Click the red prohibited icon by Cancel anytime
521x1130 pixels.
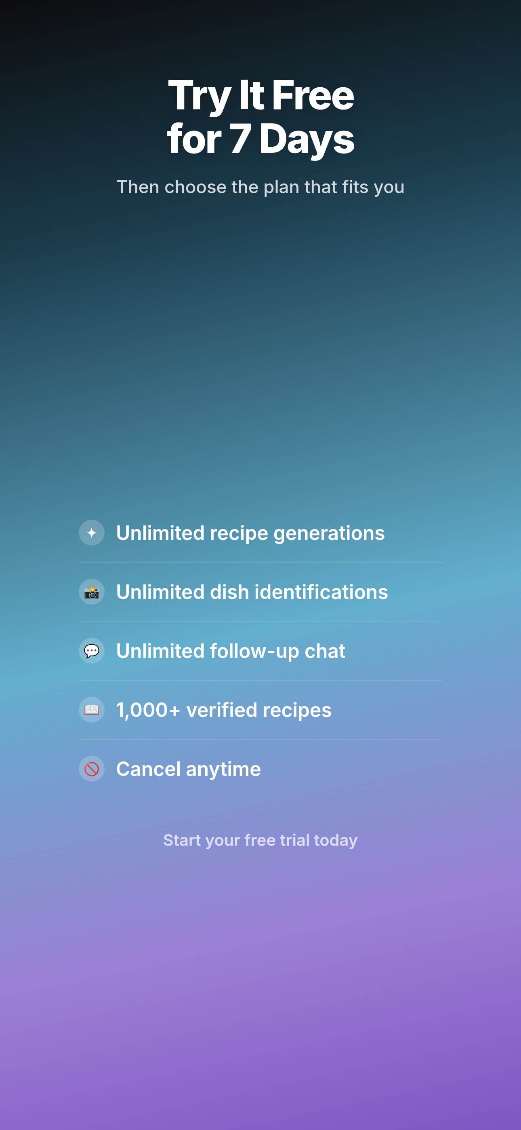click(x=92, y=769)
